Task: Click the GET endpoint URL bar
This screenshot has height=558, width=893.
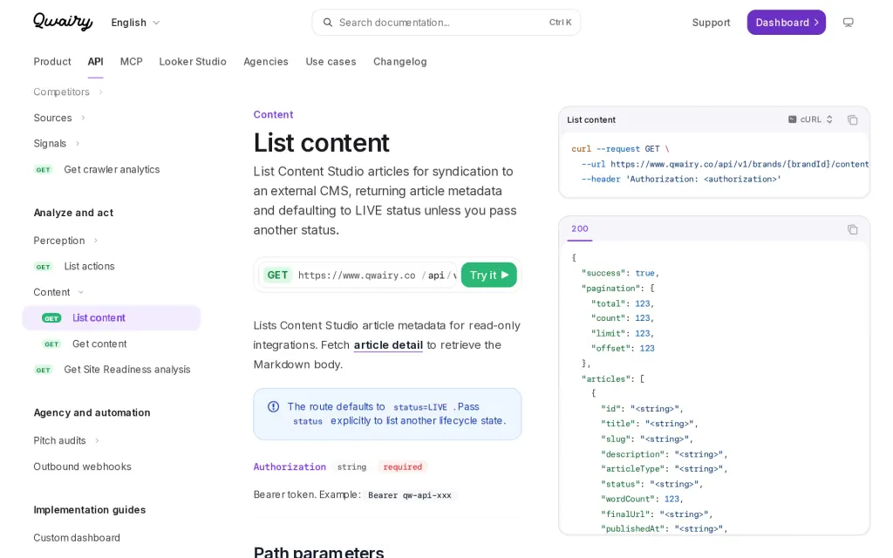Action: pyautogui.click(x=358, y=275)
